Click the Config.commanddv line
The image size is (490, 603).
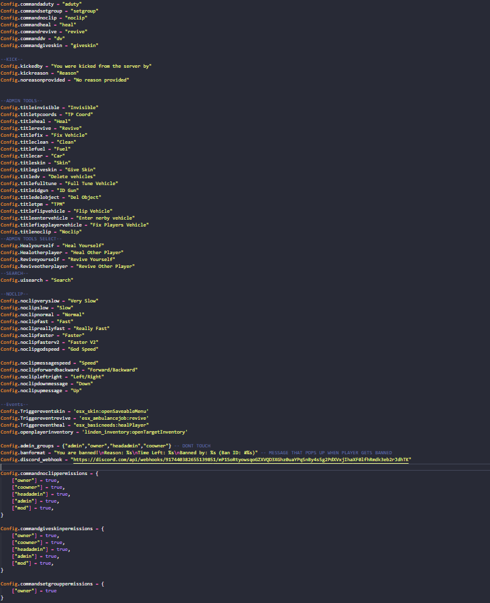[33, 39]
